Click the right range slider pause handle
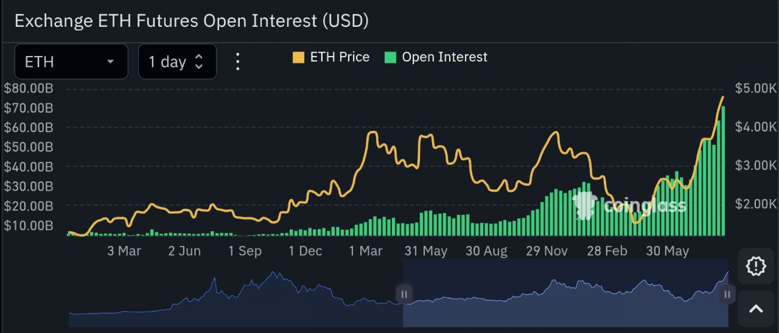Viewport: 779px width, 333px height. coord(727,294)
